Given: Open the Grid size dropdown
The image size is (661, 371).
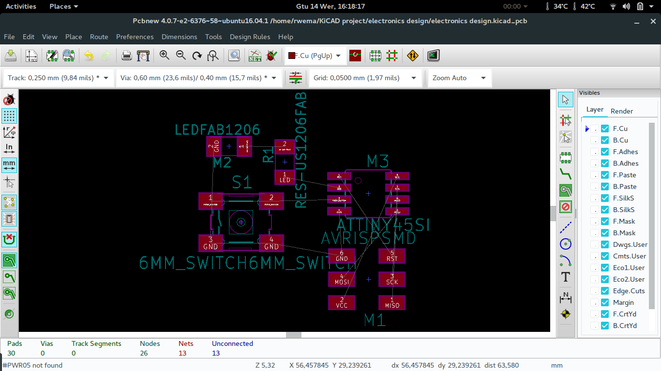Looking at the screenshot, I should click(x=413, y=78).
